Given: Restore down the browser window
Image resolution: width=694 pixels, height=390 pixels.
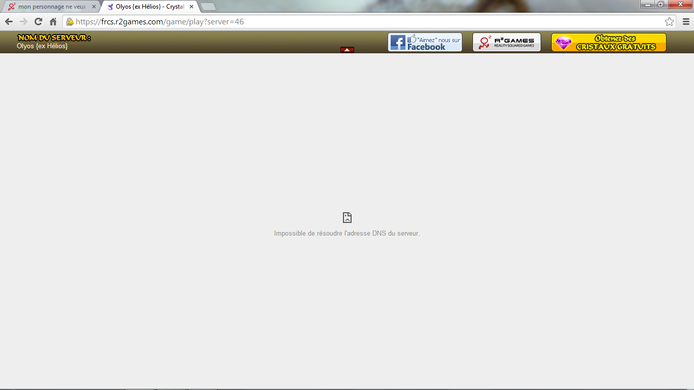Looking at the screenshot, I should pos(660,5).
